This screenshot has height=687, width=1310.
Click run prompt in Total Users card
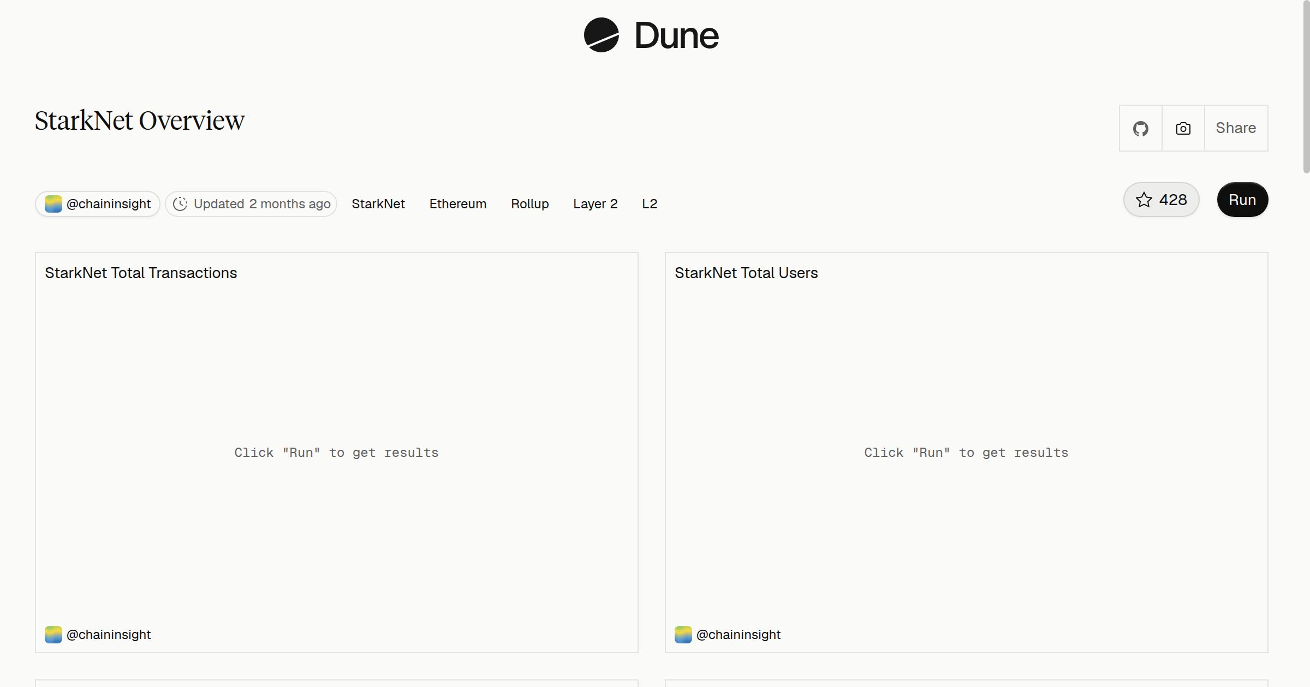tap(966, 453)
